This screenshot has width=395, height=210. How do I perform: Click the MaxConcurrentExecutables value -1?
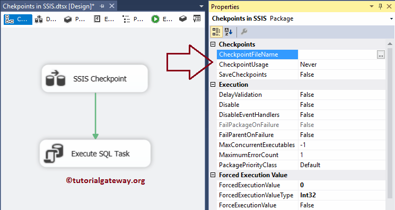(303, 145)
